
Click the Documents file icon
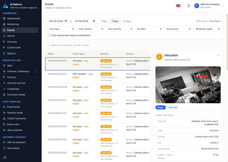click(4, 148)
